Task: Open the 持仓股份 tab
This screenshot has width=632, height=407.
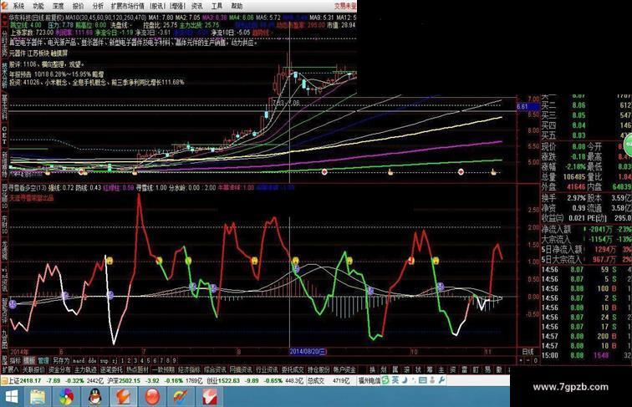Action: point(319,369)
